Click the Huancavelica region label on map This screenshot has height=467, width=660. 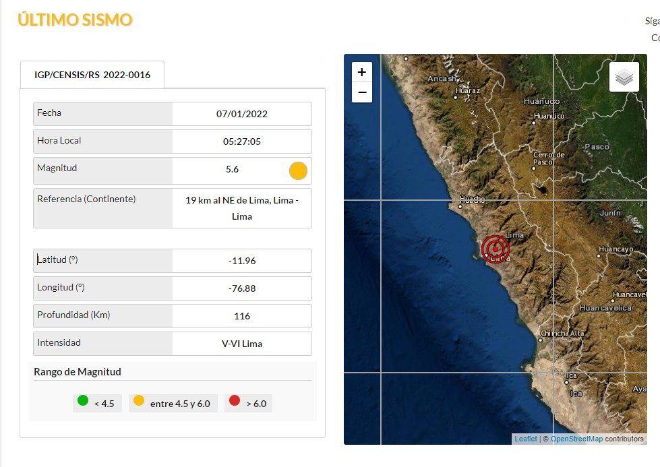[x=605, y=308]
